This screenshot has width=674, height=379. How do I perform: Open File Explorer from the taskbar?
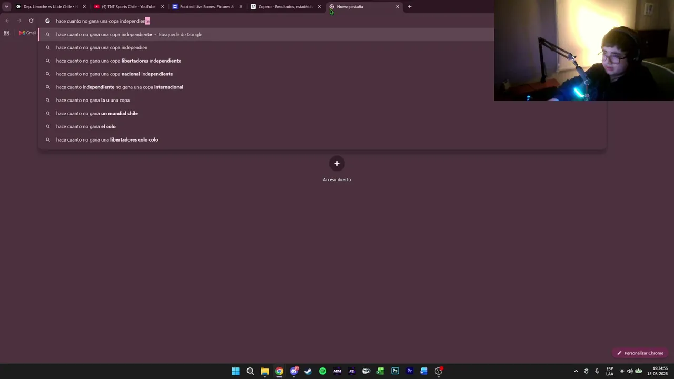pyautogui.click(x=265, y=371)
